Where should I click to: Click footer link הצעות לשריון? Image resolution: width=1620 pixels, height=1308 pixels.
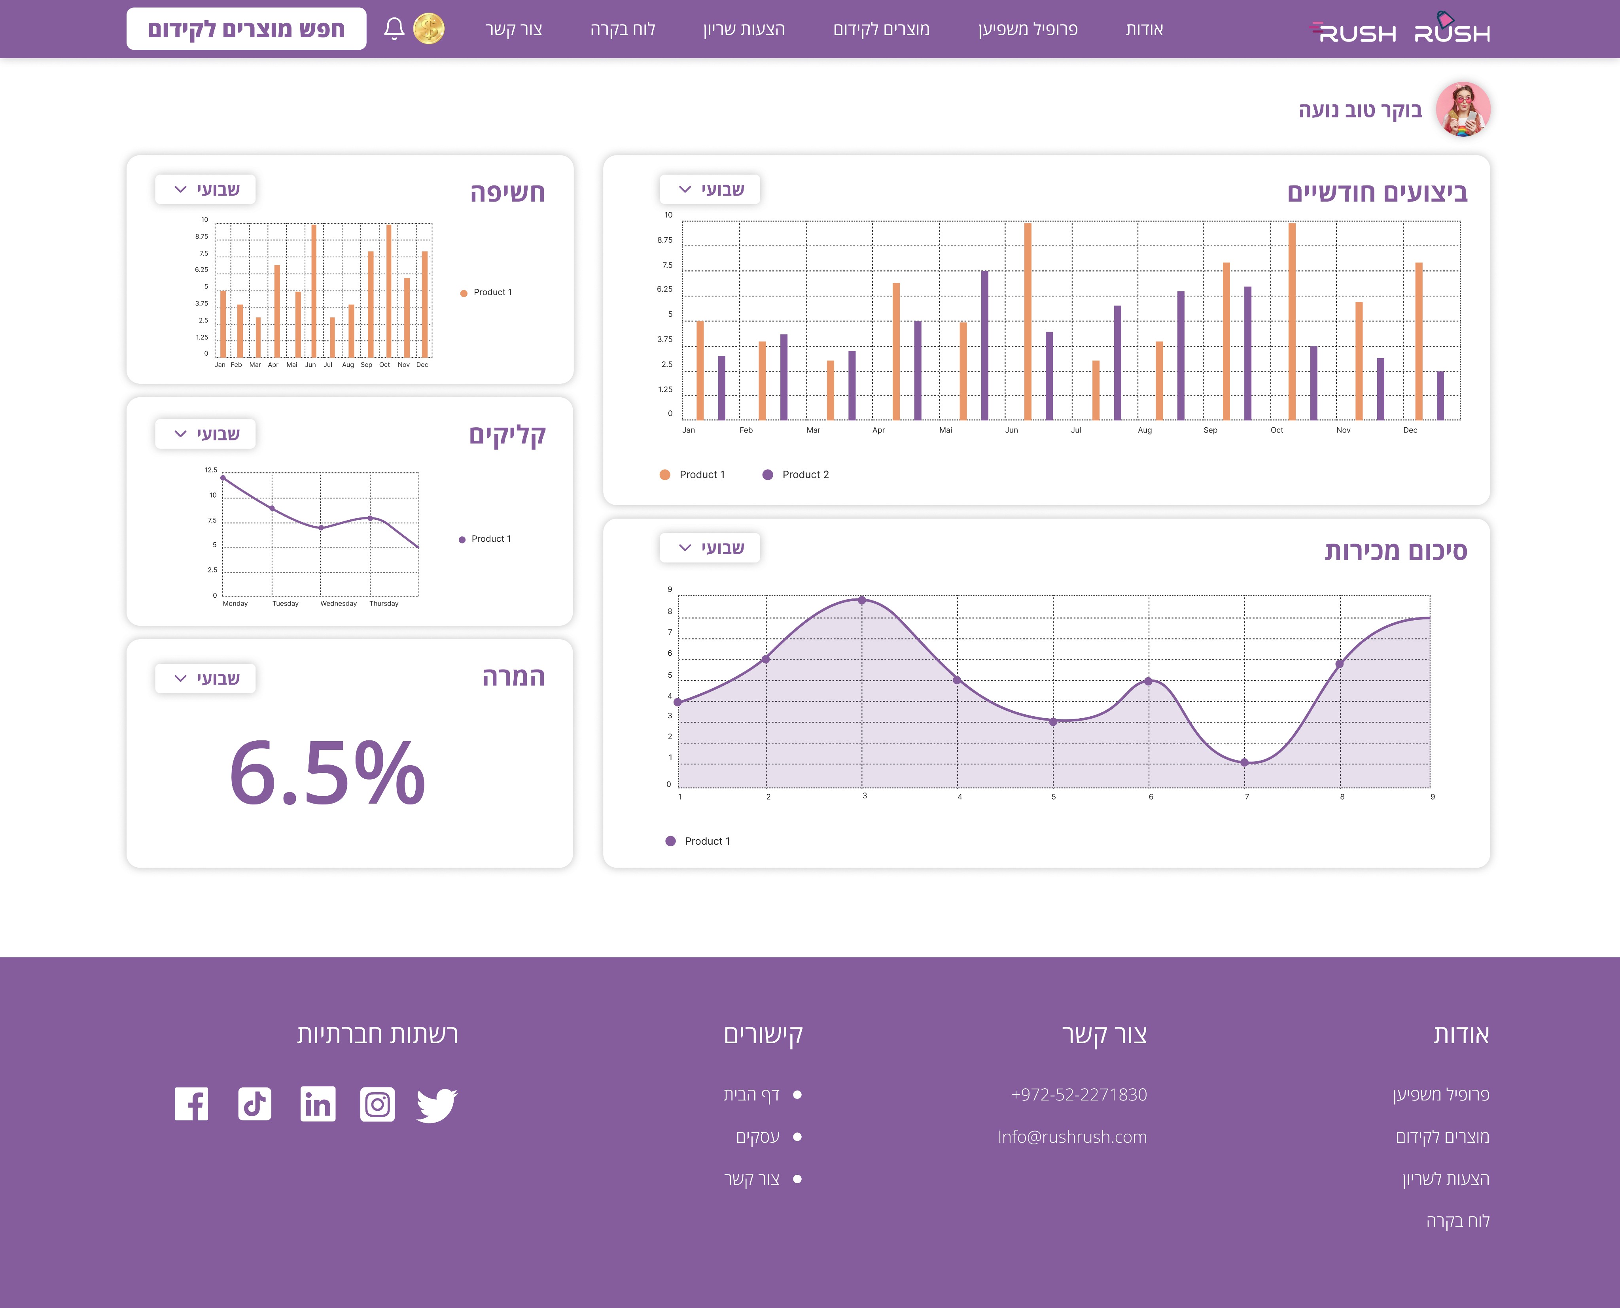[1446, 1179]
